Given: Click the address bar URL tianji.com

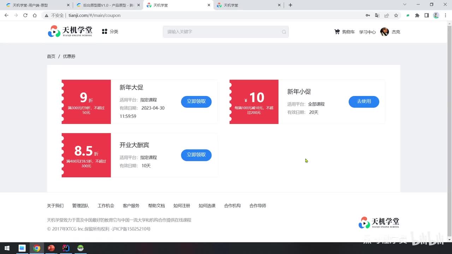Looking at the screenshot, I should click(x=95, y=16).
